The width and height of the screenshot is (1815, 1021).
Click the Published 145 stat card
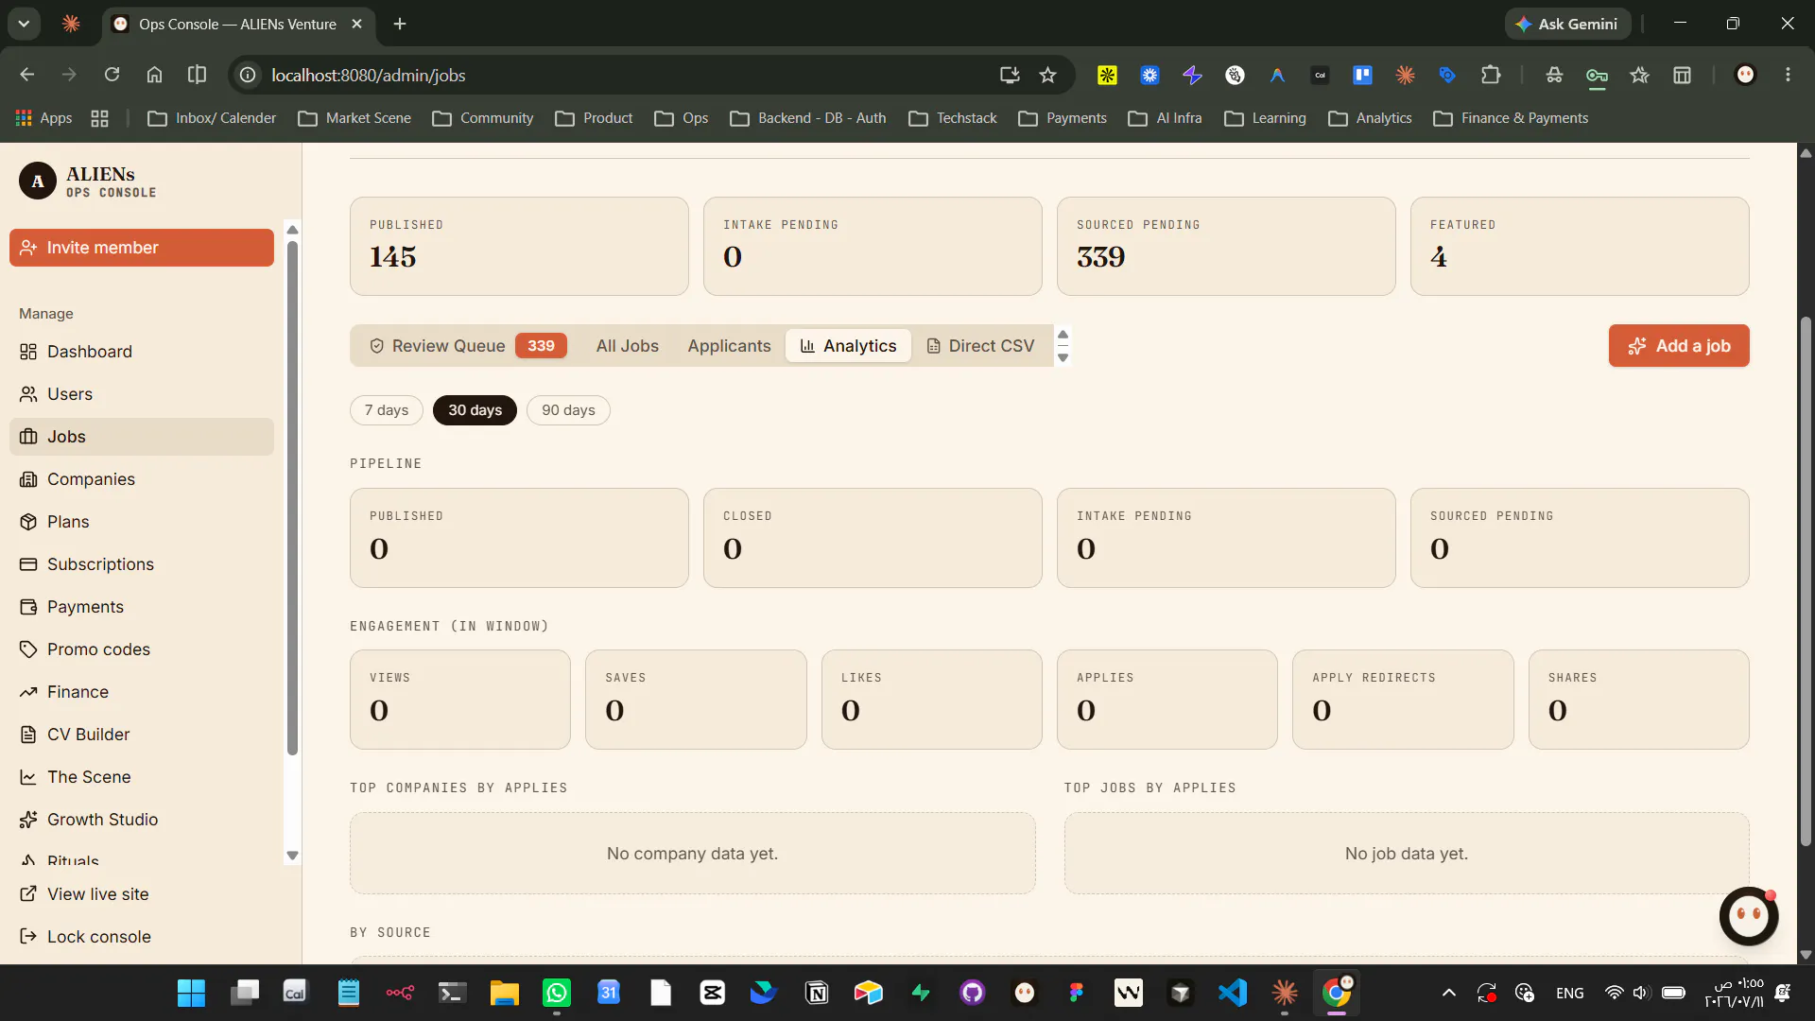pyautogui.click(x=519, y=247)
